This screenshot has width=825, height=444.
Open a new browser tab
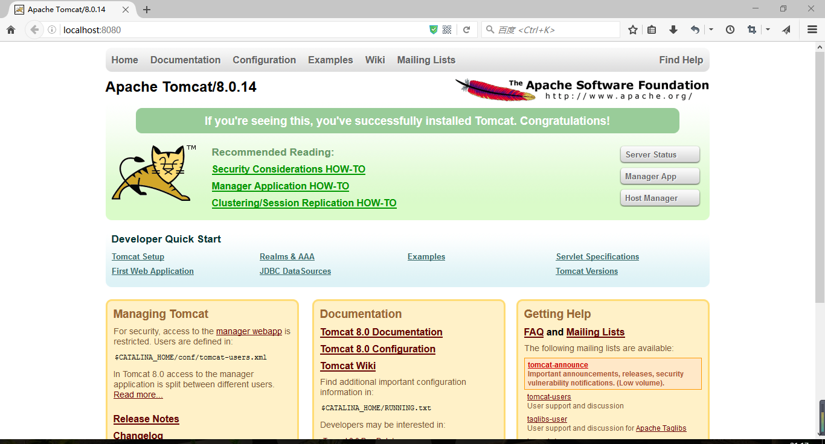point(147,10)
